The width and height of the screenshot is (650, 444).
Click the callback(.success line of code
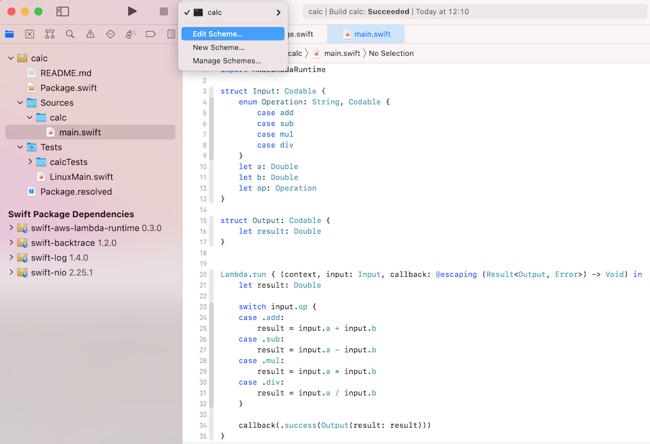point(334,425)
